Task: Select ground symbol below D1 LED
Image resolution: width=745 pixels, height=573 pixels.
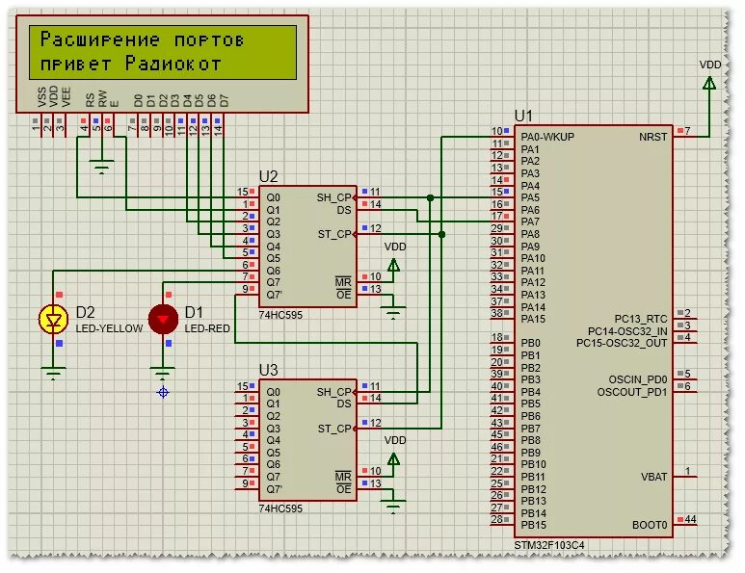Action: [x=163, y=374]
